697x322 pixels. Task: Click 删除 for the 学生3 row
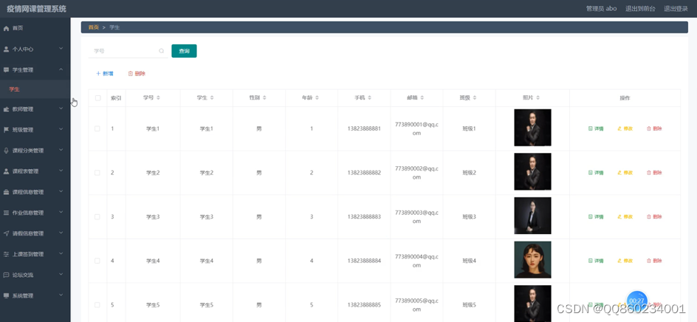click(x=654, y=216)
